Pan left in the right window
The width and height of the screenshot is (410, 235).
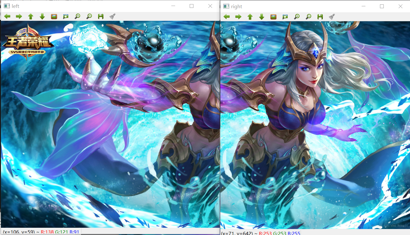tap(227, 17)
